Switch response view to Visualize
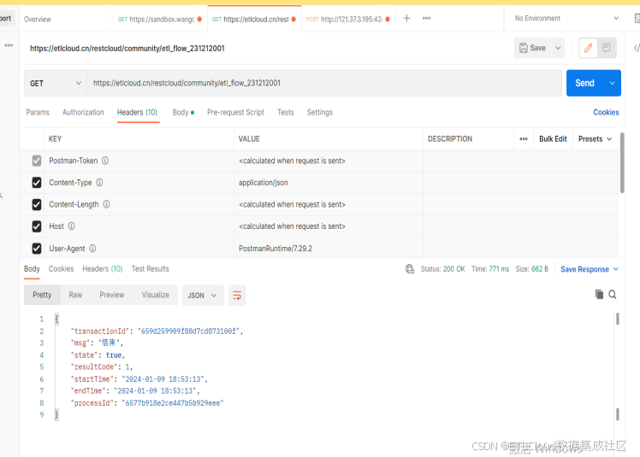640x457 pixels. coord(156,295)
